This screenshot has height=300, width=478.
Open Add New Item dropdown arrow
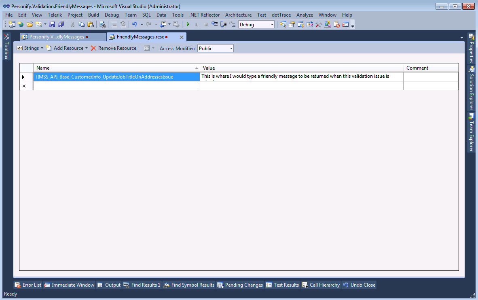point(45,24)
